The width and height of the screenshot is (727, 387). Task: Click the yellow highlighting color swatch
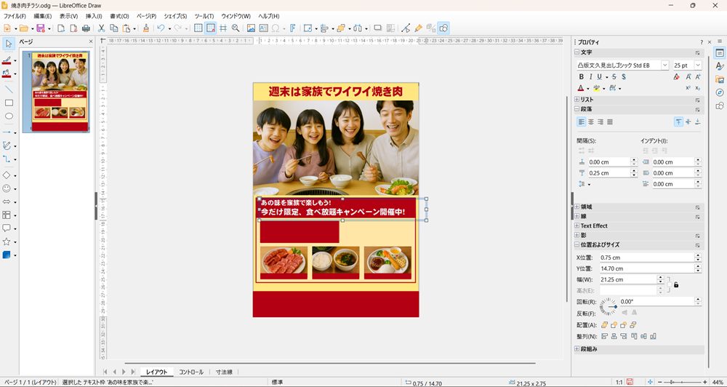coord(597,88)
